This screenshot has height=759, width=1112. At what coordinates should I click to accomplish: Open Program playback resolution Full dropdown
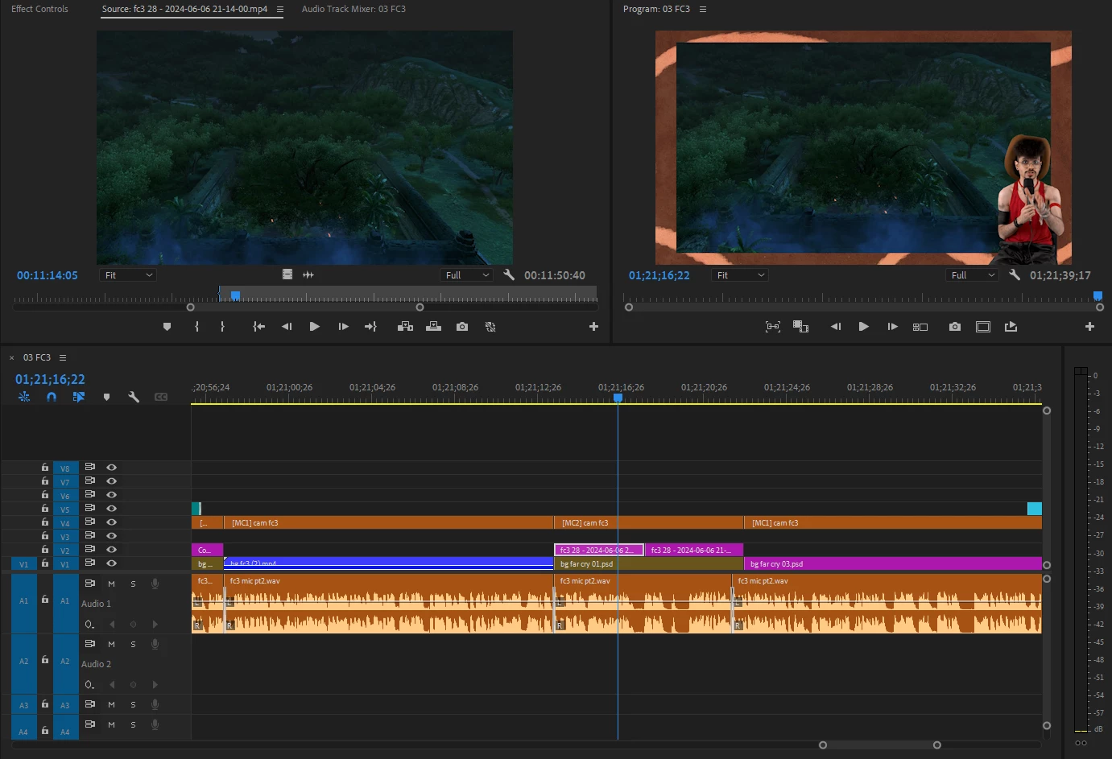coord(973,275)
